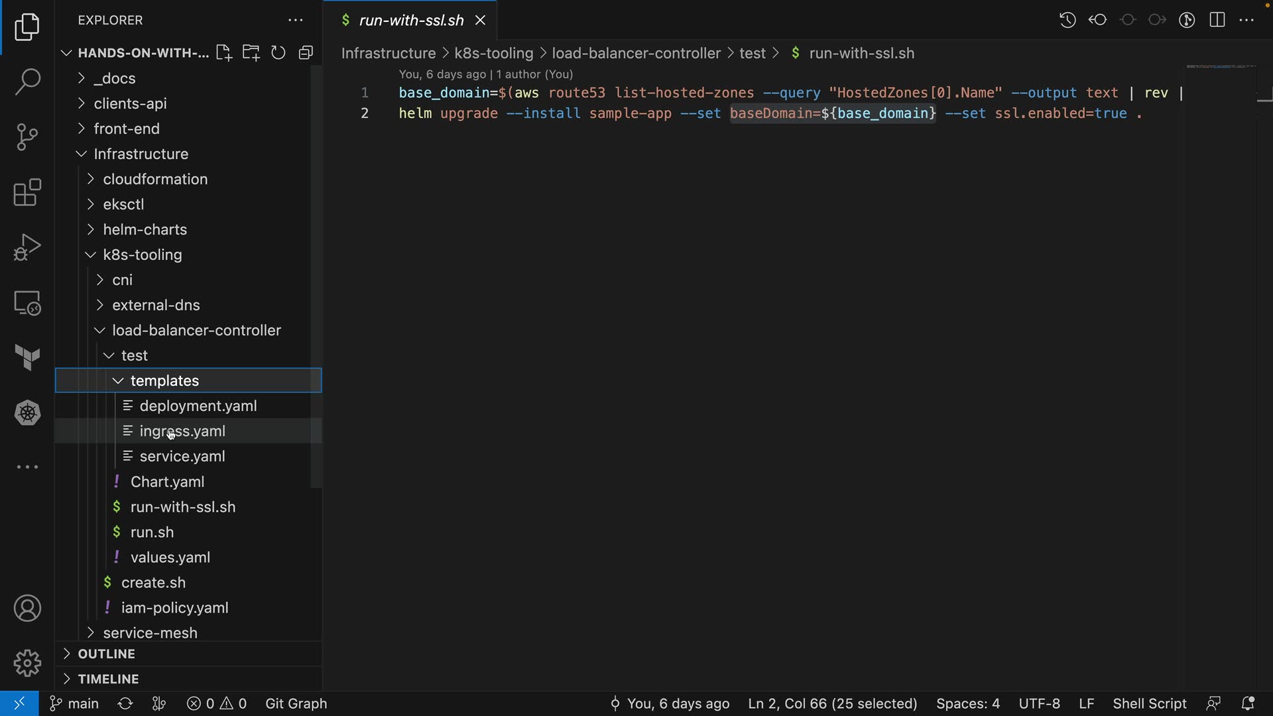This screenshot has height=716, width=1273.
Task: Expand the OUTLINE section
Action: point(106,654)
